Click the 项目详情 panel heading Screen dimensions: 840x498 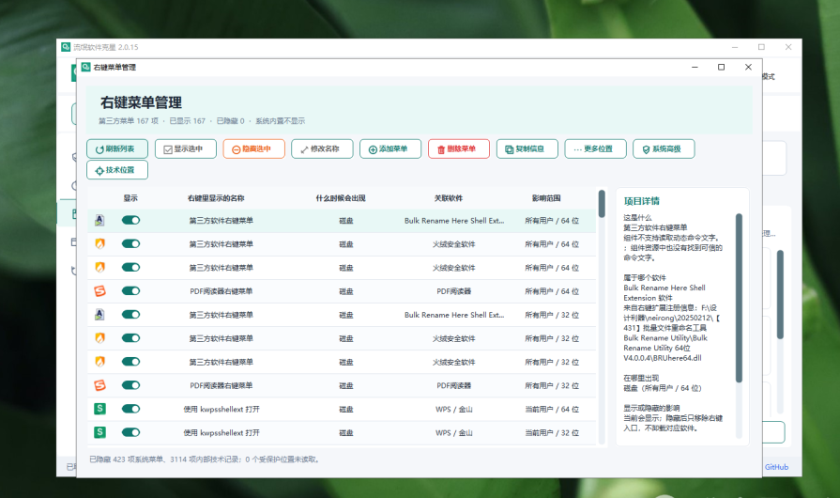(x=642, y=201)
